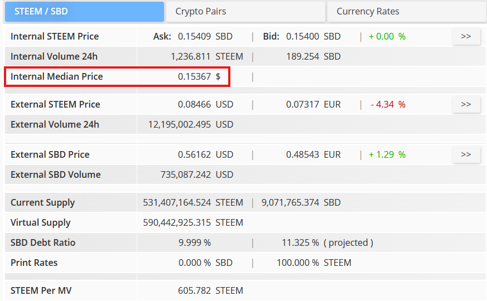Select the STEEM / SBD tab
This screenshot has width=487, height=301.
pos(84,12)
